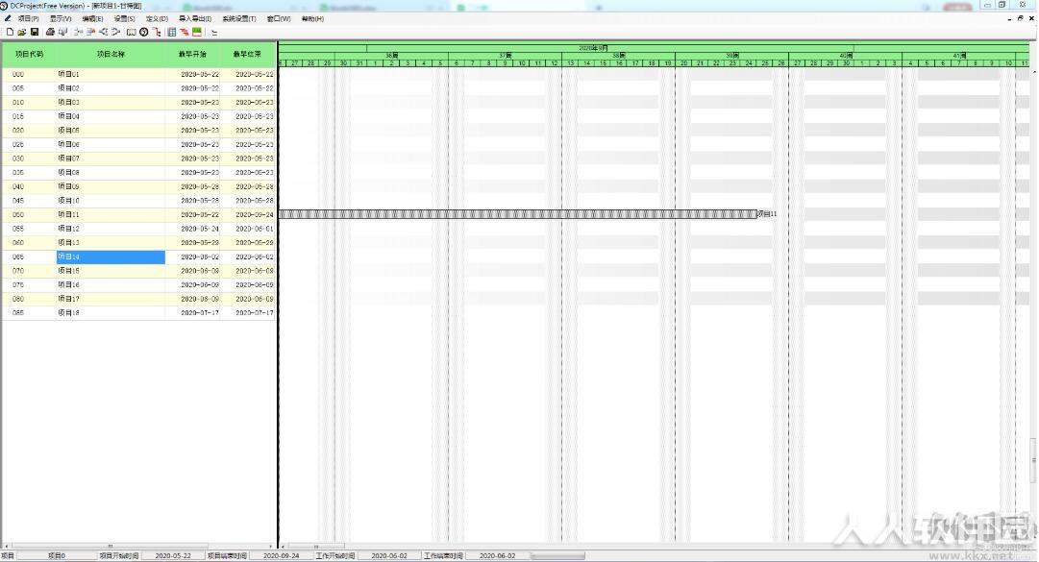This screenshot has height=562, width=1039.
Task: Click project code cell 085
Action: point(29,312)
